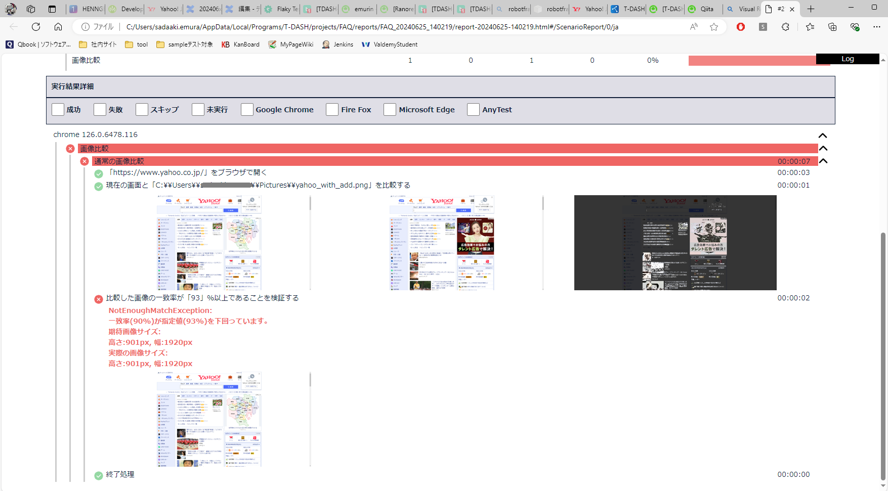Add this page to favorites with the star

click(x=714, y=27)
